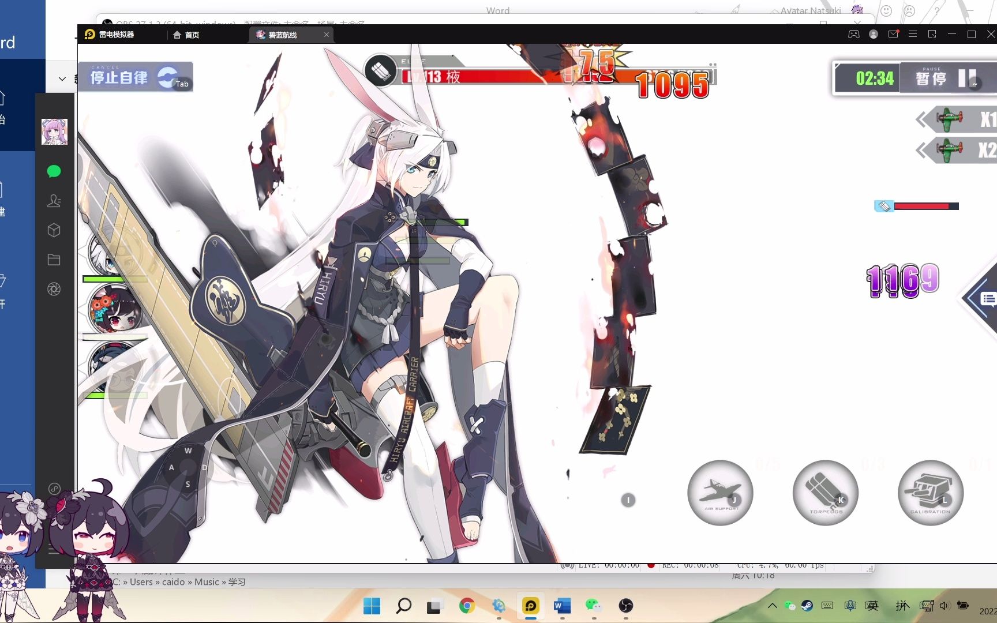
Task: Expand the X2 aircraft entry chevron
Action: [921, 151]
